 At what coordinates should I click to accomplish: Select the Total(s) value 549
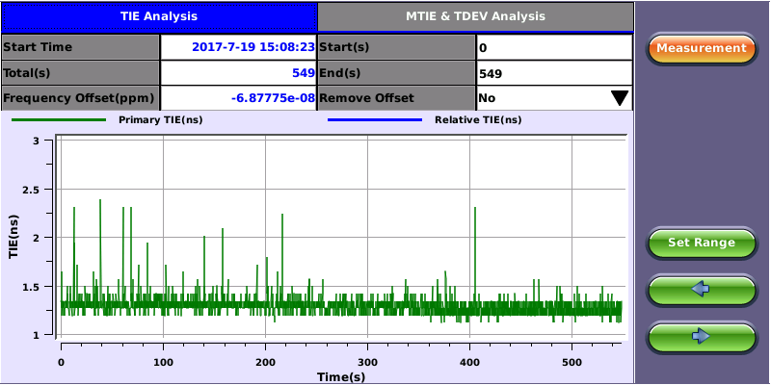point(304,73)
